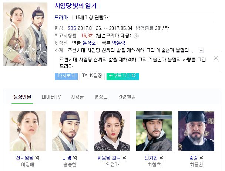Open the 중종 역 character photo

[x=196, y=131]
